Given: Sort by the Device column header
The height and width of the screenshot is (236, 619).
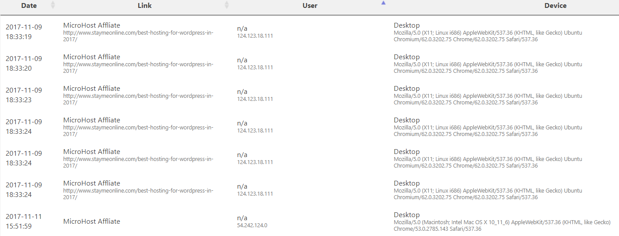Looking at the screenshot, I should [555, 6].
